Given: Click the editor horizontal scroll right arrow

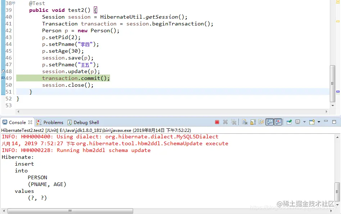Looking at the screenshot, I should (326, 112).
